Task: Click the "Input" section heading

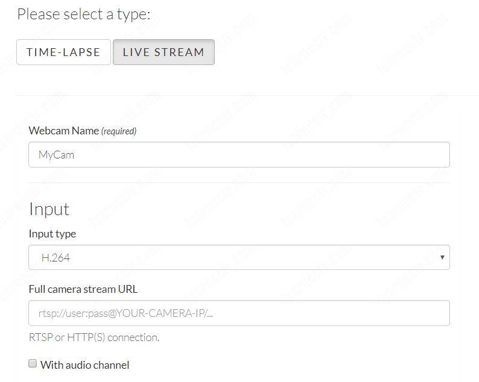Action: click(x=49, y=209)
